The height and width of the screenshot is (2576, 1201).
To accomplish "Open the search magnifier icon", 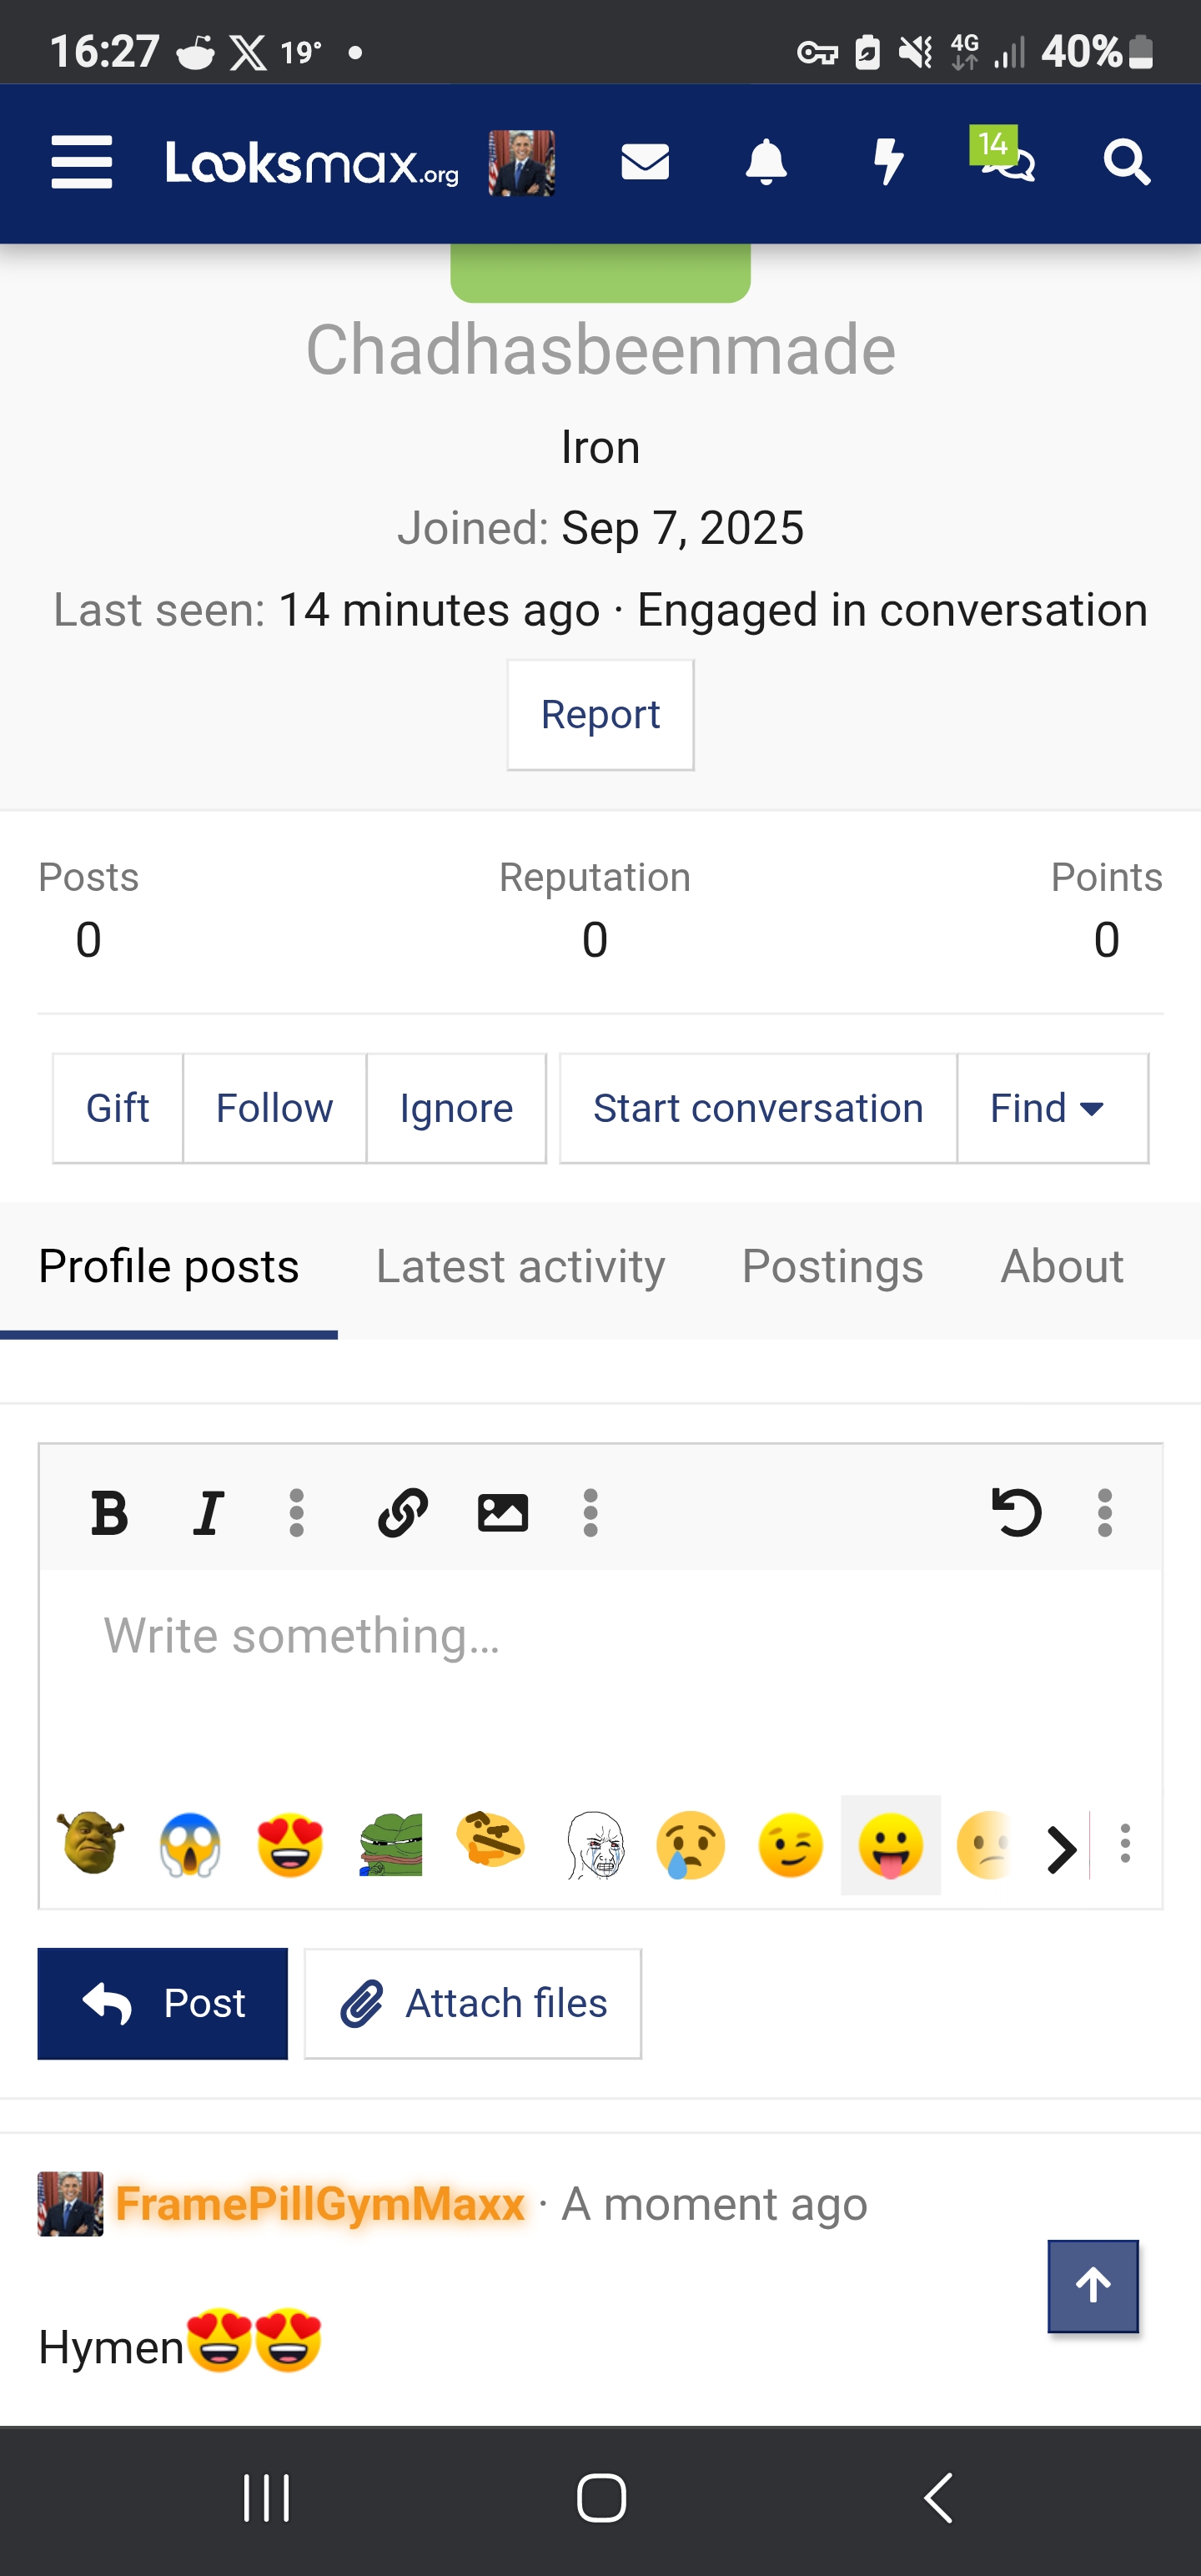I will tap(1127, 162).
